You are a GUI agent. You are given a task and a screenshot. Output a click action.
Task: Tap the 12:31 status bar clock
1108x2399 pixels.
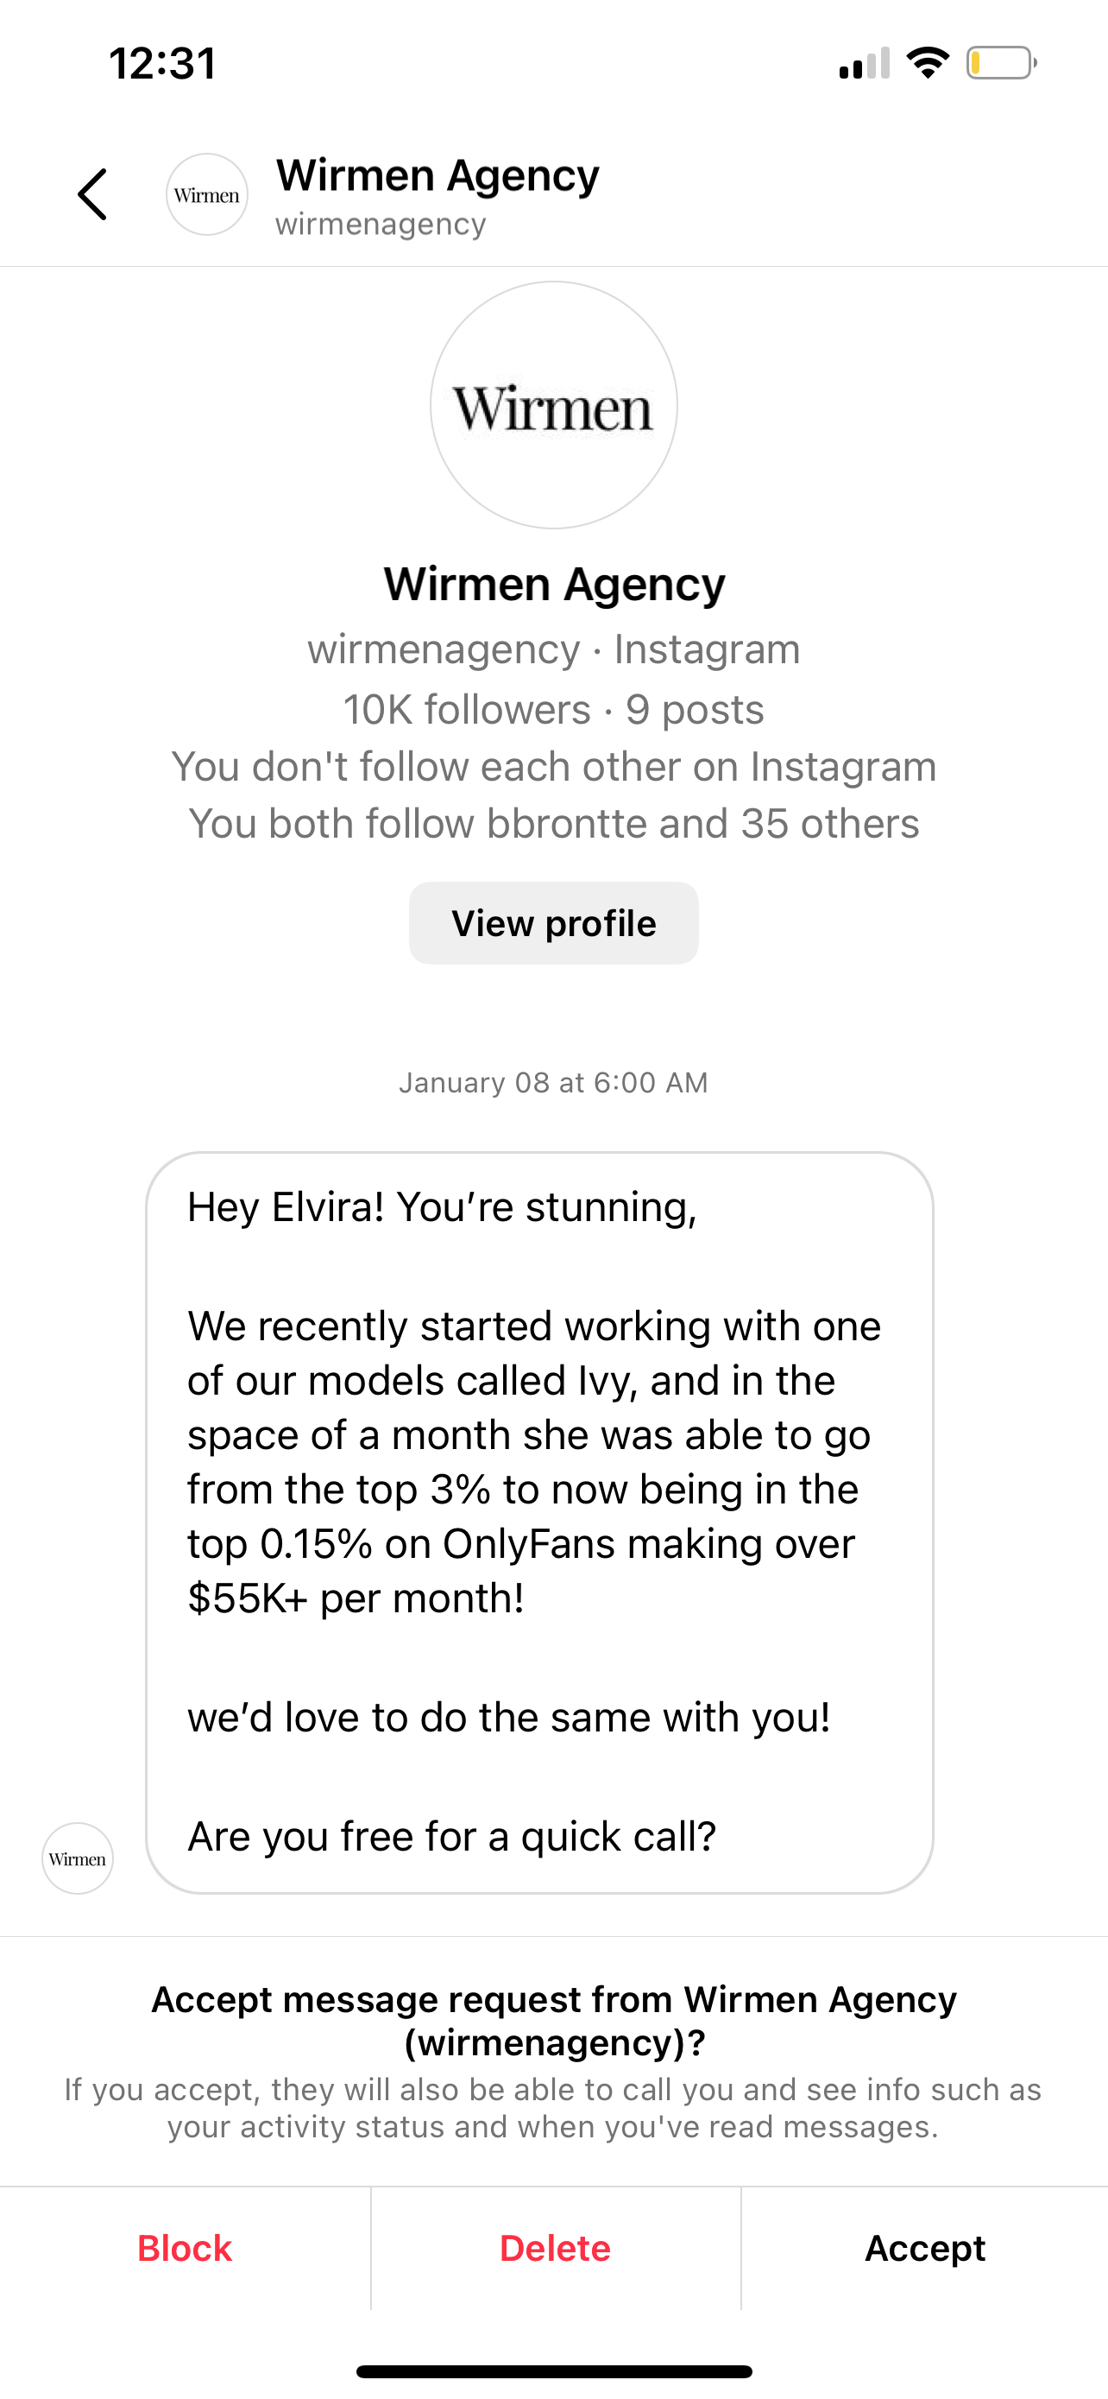click(163, 63)
